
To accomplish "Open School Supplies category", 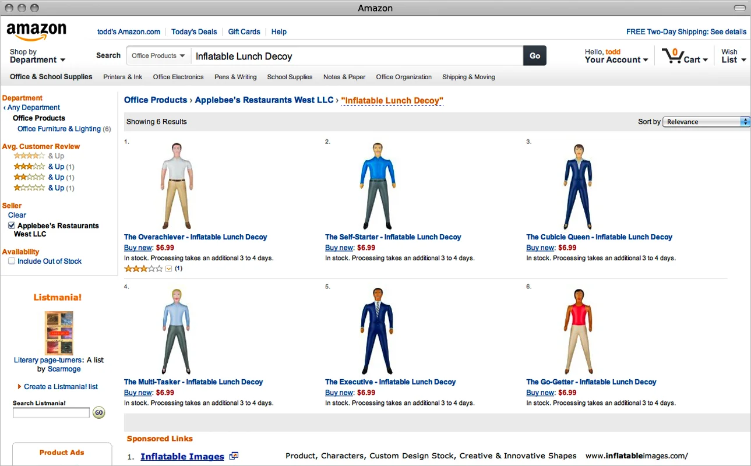I will pos(290,77).
